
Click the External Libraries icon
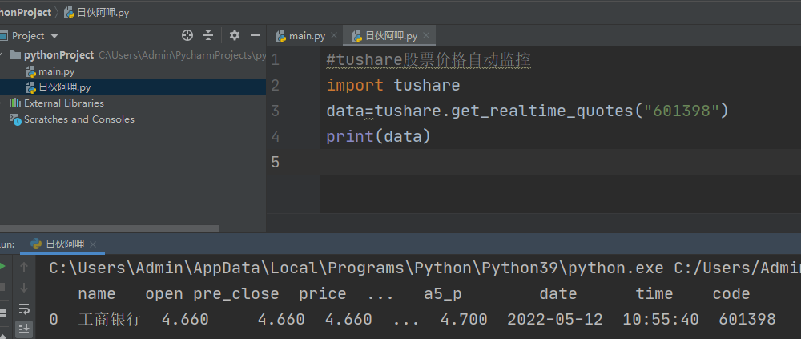pos(15,103)
